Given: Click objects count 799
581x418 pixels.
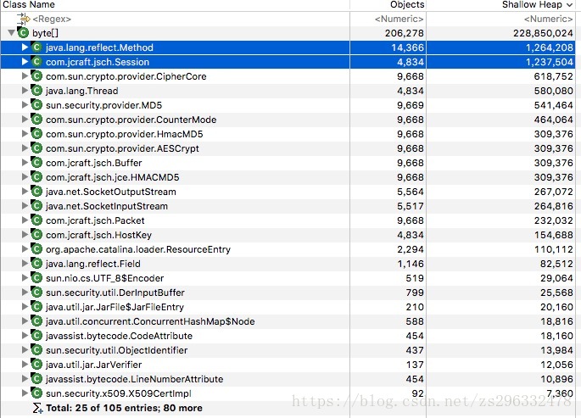Looking at the screenshot, I should 415,293.
